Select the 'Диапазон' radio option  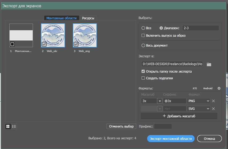click(x=161, y=28)
